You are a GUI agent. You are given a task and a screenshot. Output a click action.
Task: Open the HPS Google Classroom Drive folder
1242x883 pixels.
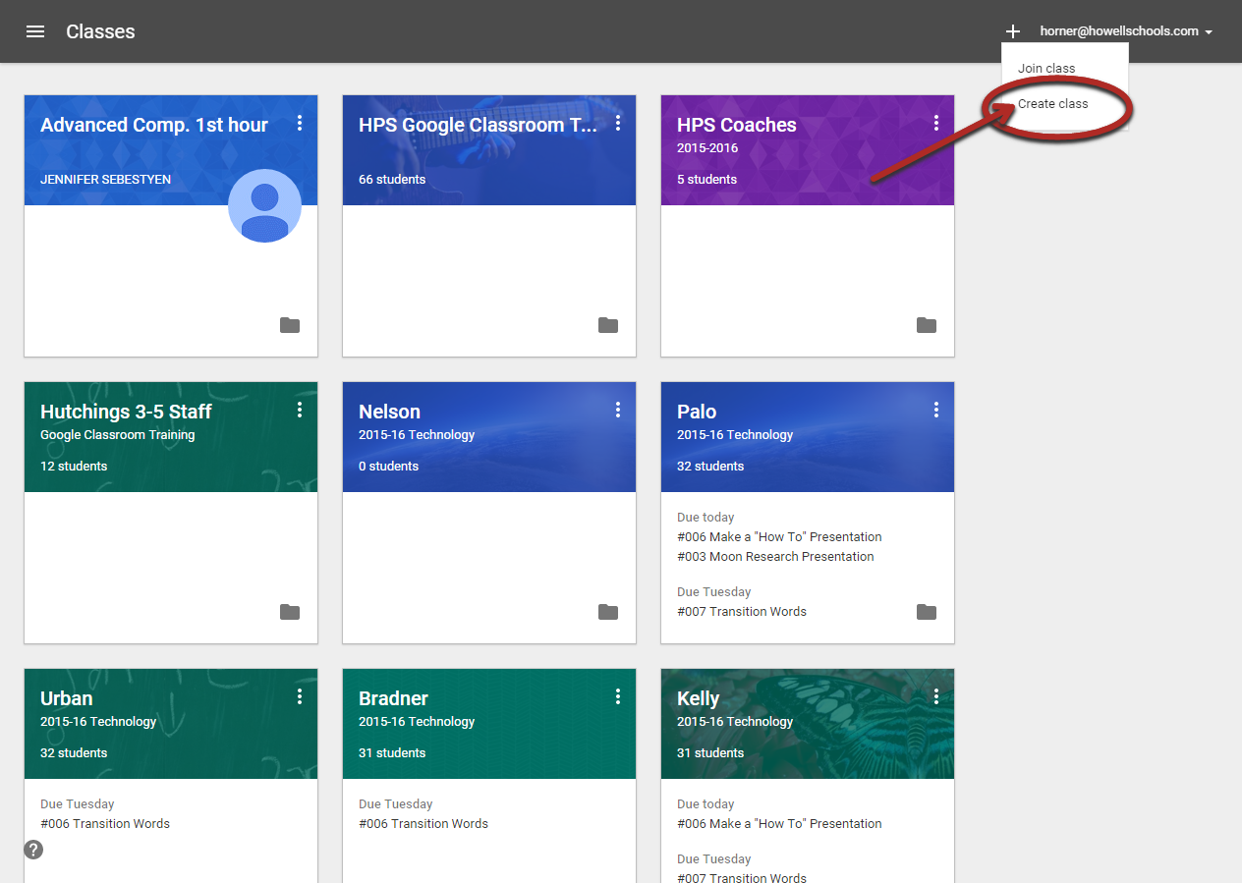pyautogui.click(x=608, y=325)
